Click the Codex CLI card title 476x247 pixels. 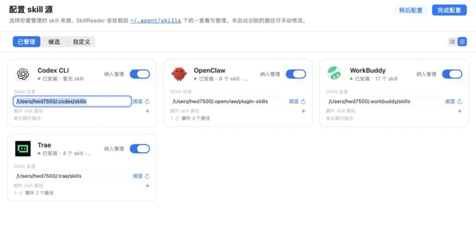pyautogui.click(x=53, y=71)
